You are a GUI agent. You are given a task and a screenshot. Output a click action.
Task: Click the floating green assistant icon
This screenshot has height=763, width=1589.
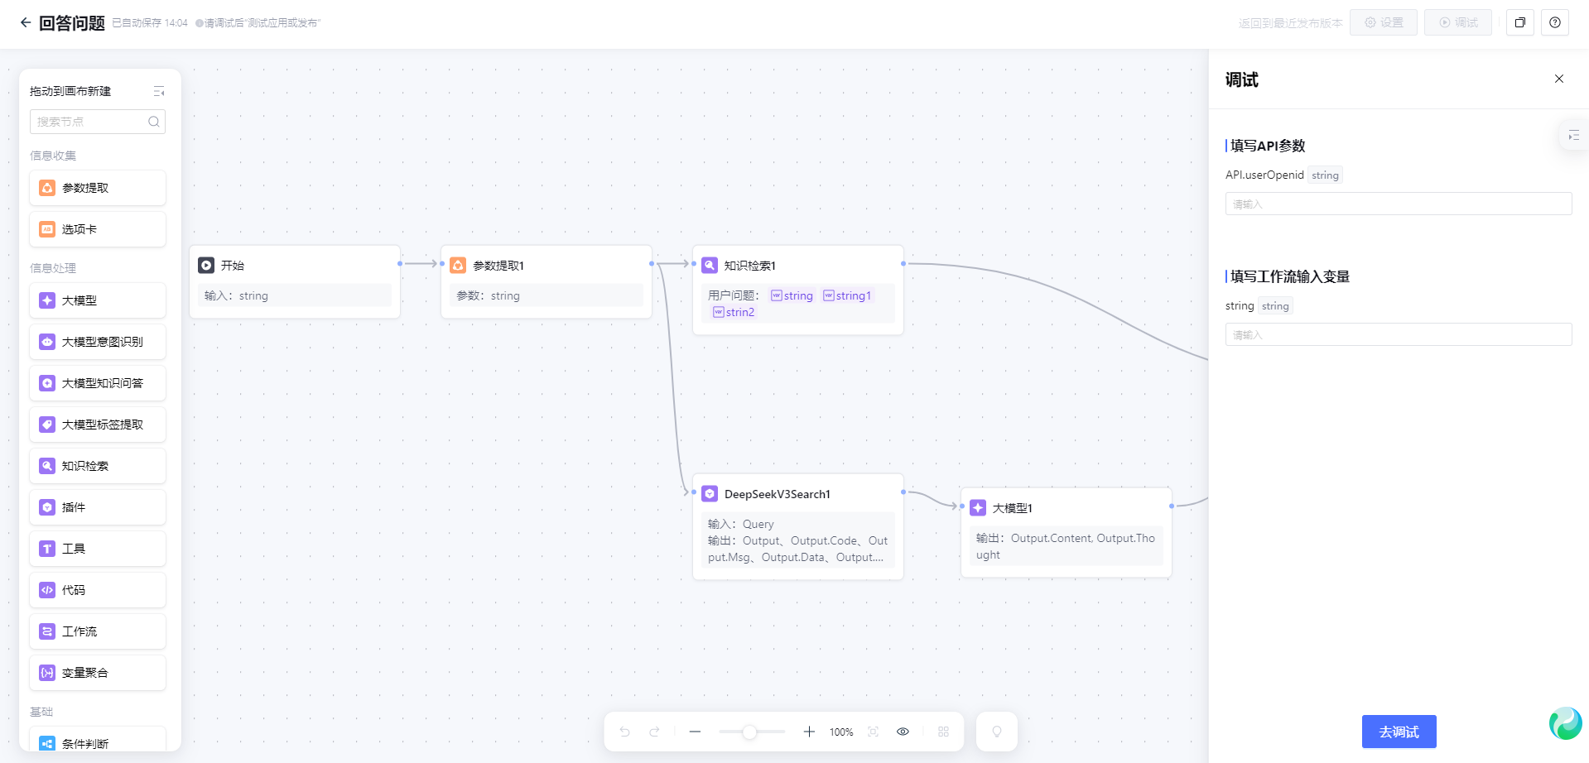tap(1565, 723)
